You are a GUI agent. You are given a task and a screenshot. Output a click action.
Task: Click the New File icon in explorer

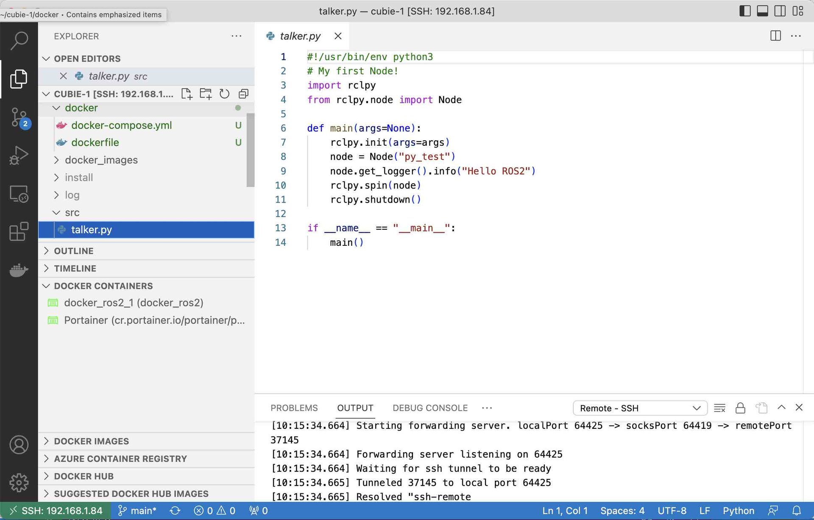(187, 94)
